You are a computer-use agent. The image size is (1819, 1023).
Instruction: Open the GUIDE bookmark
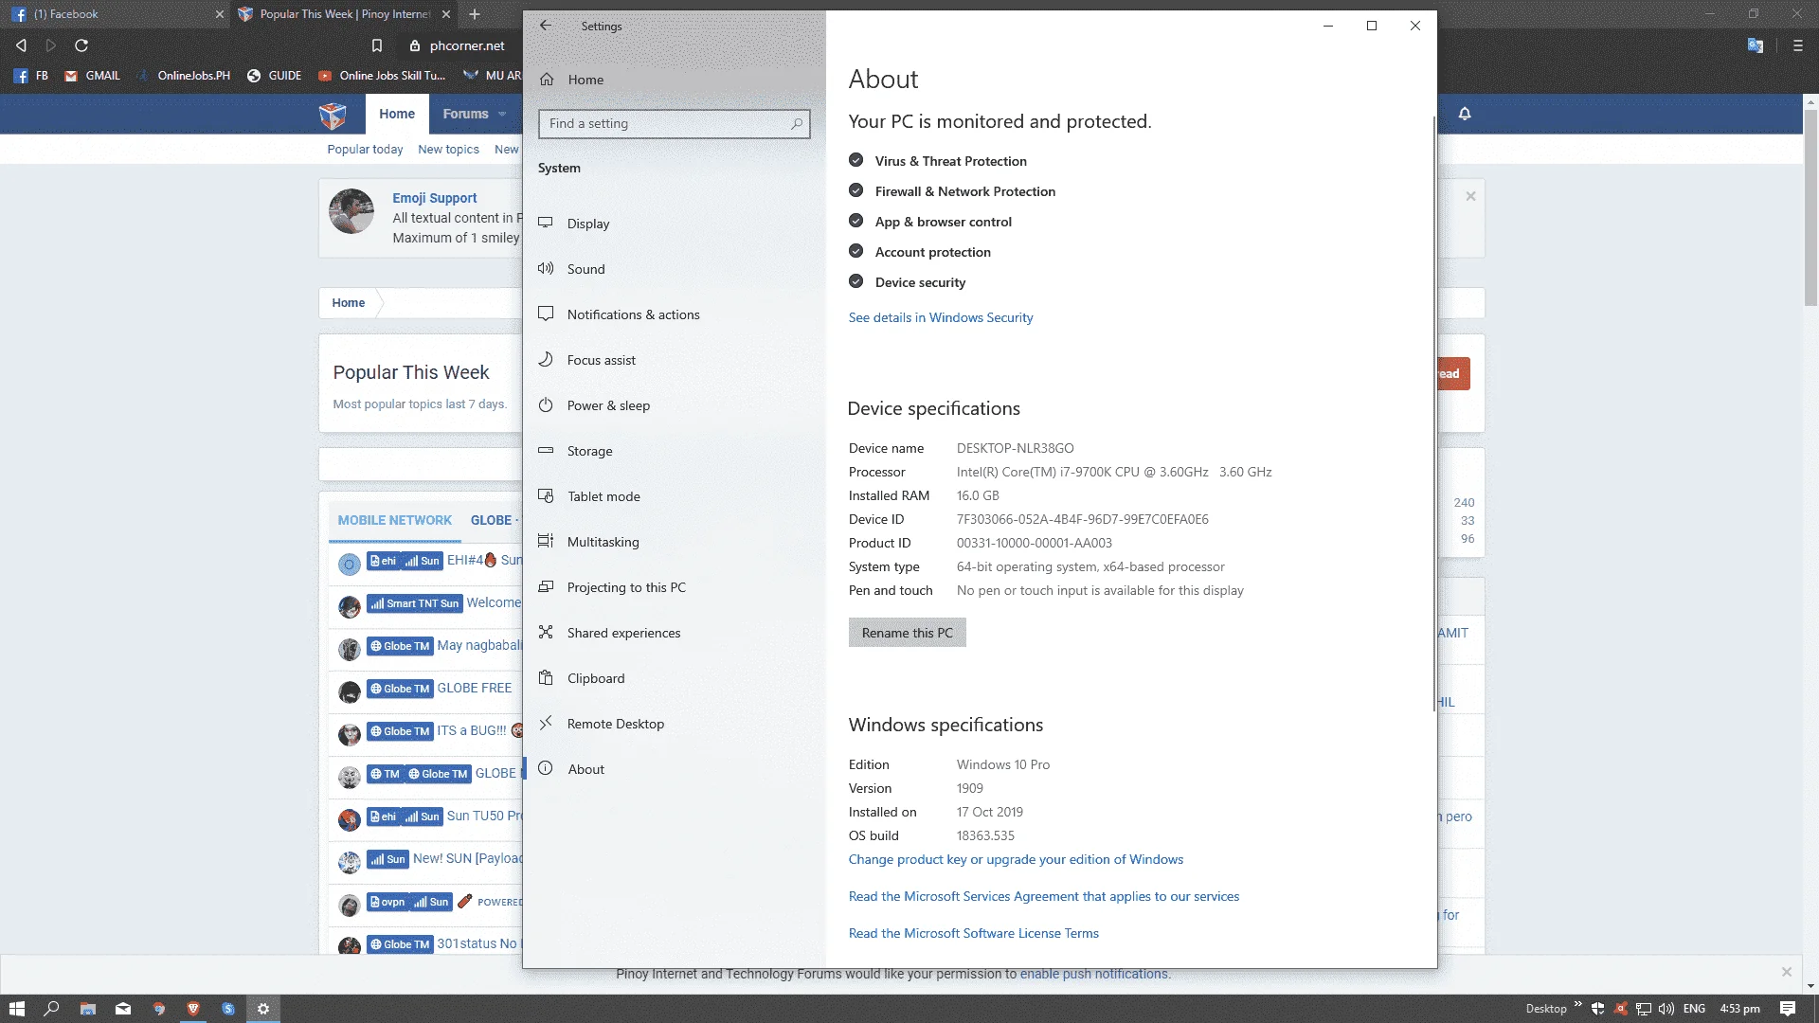pos(274,76)
